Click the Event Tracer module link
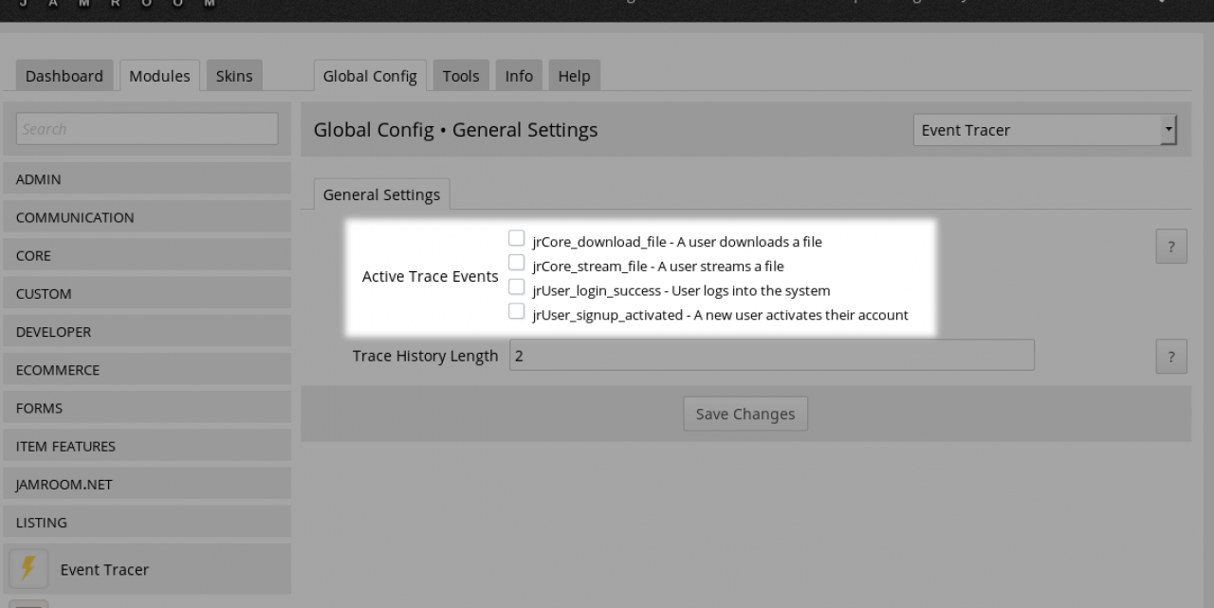1214x608 pixels. point(104,569)
